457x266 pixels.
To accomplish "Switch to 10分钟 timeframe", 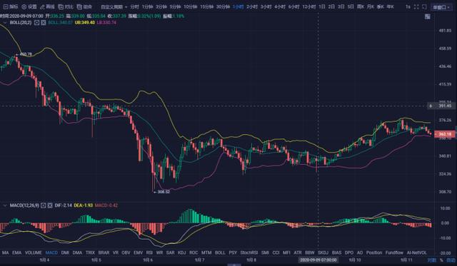I will pos(191,6).
